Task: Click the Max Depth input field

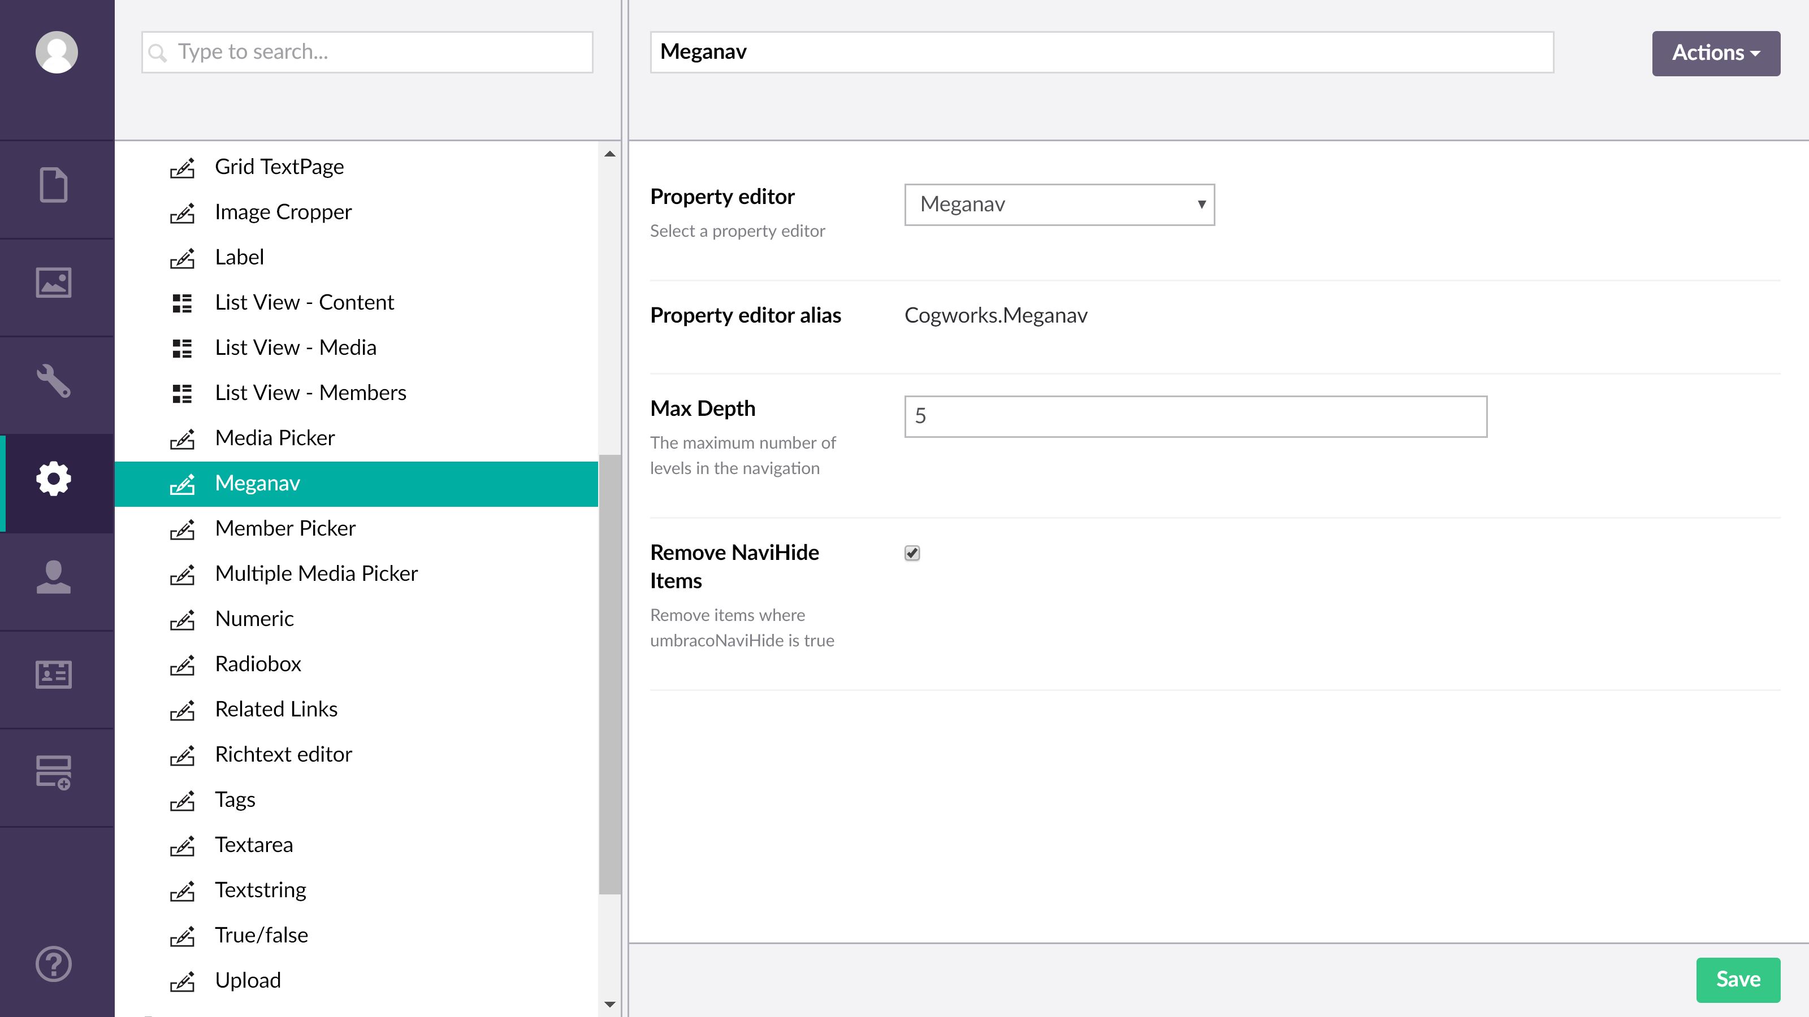Action: [x=1195, y=416]
